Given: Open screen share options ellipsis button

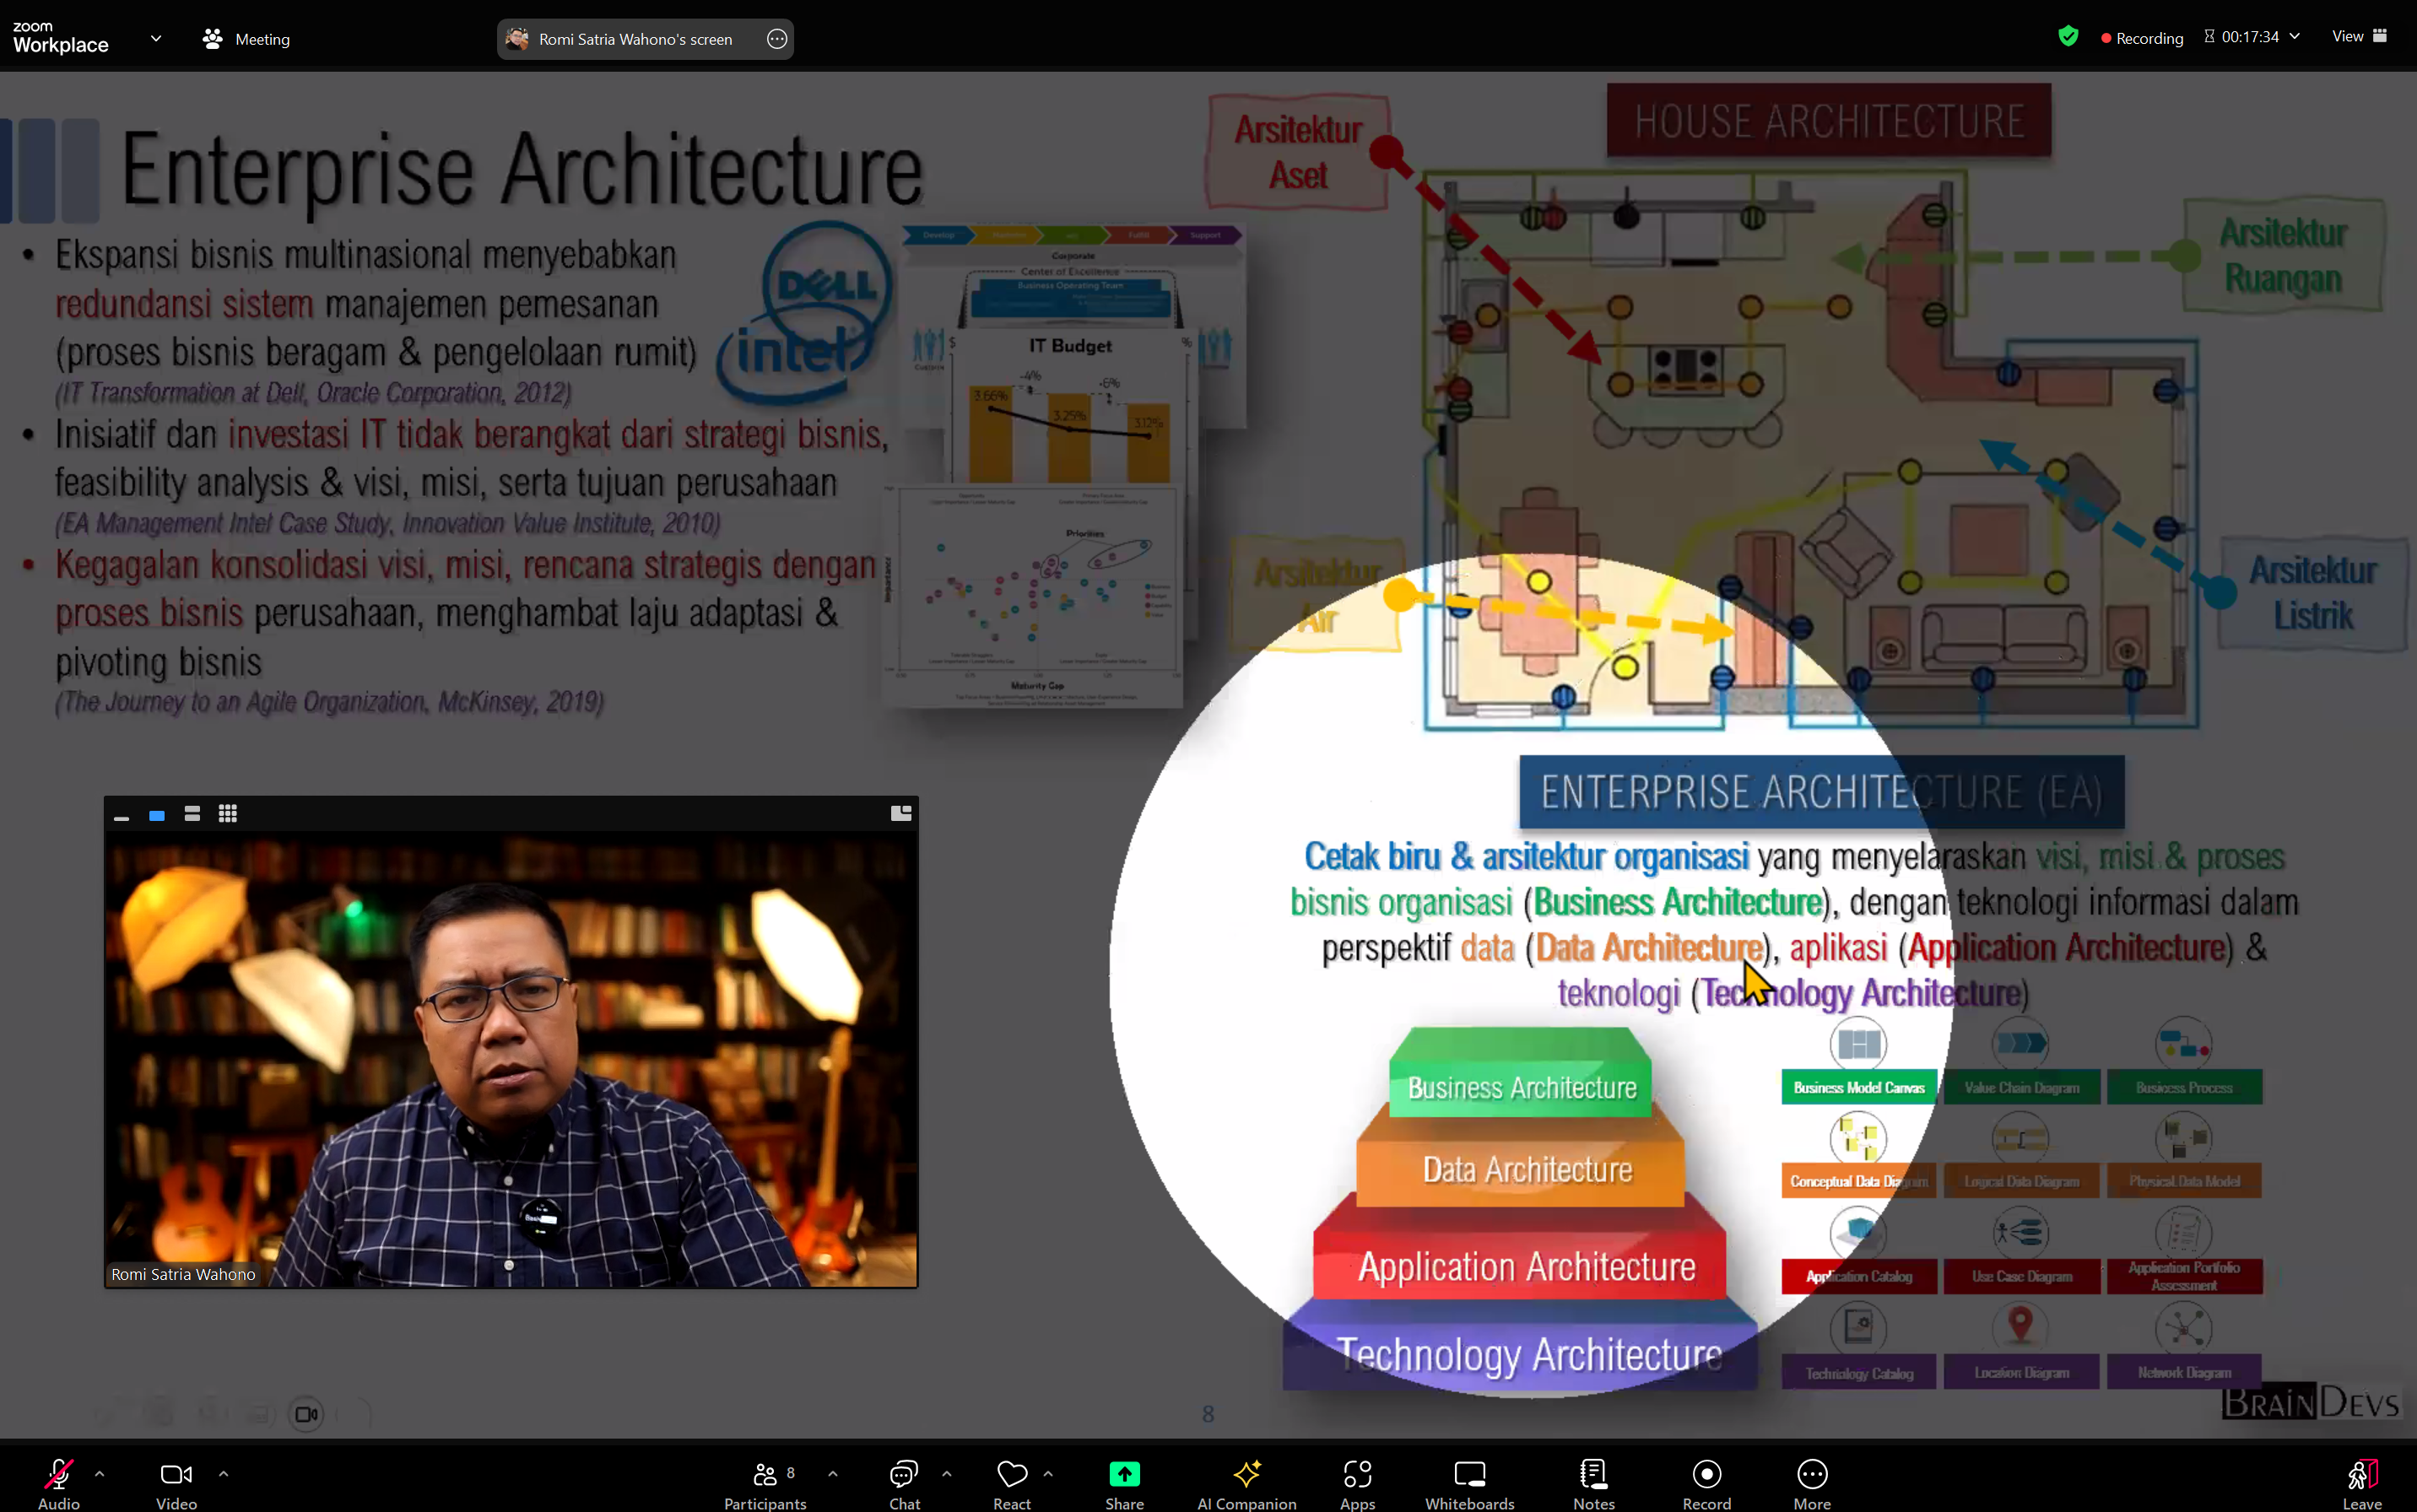Looking at the screenshot, I should click(x=777, y=39).
